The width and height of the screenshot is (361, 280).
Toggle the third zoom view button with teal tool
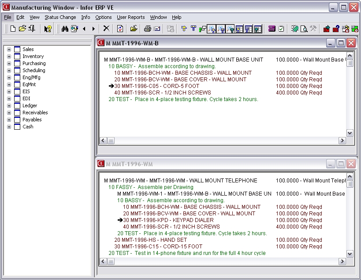[230, 29]
